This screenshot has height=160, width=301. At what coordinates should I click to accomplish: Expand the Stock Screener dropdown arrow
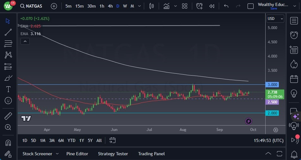point(57,154)
